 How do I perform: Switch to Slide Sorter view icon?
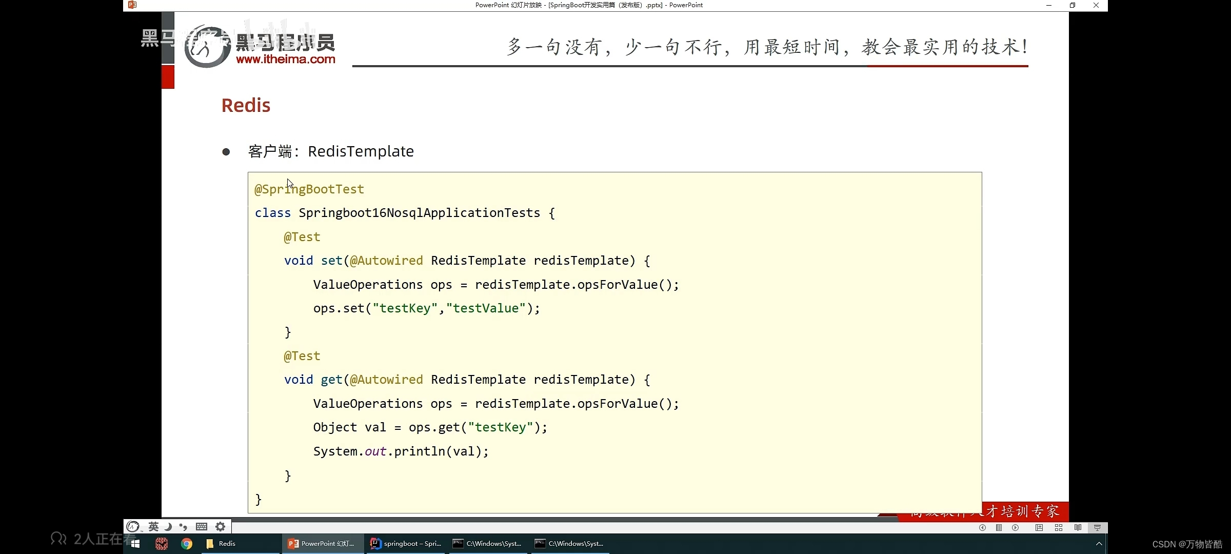[x=1059, y=528]
